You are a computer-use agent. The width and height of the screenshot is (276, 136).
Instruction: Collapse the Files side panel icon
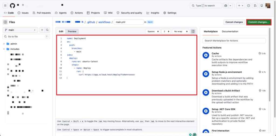[x=5, y=22]
